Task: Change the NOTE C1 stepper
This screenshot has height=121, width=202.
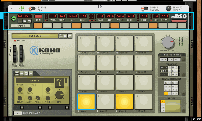Action: click(113, 16)
